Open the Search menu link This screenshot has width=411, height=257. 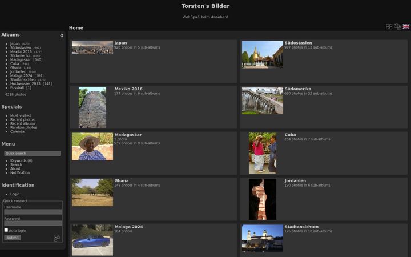pos(16,164)
